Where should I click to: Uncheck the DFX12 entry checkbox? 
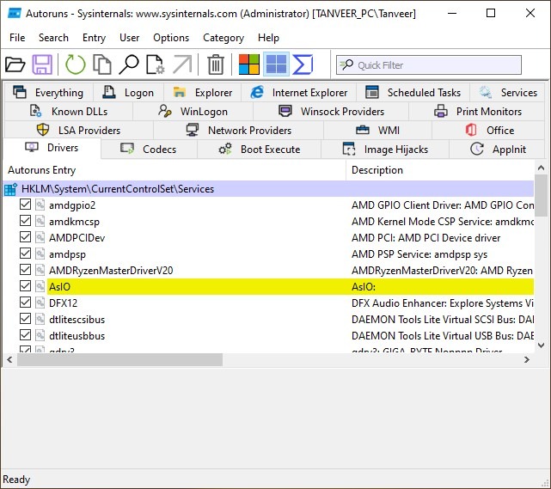point(25,303)
